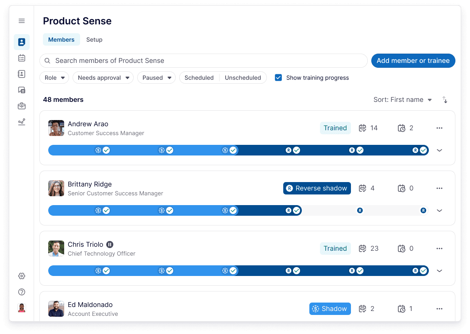Click the help question mark icon
This screenshot has width=470, height=334.
point(22,292)
